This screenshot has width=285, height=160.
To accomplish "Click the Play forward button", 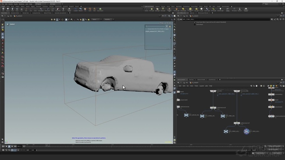I will pos(12,146).
